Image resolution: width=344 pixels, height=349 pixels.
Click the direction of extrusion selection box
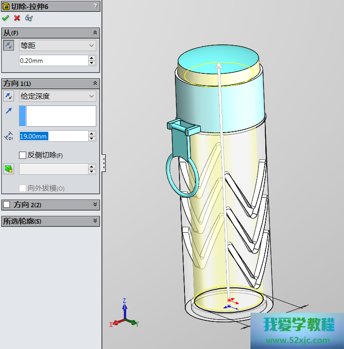coord(61,116)
